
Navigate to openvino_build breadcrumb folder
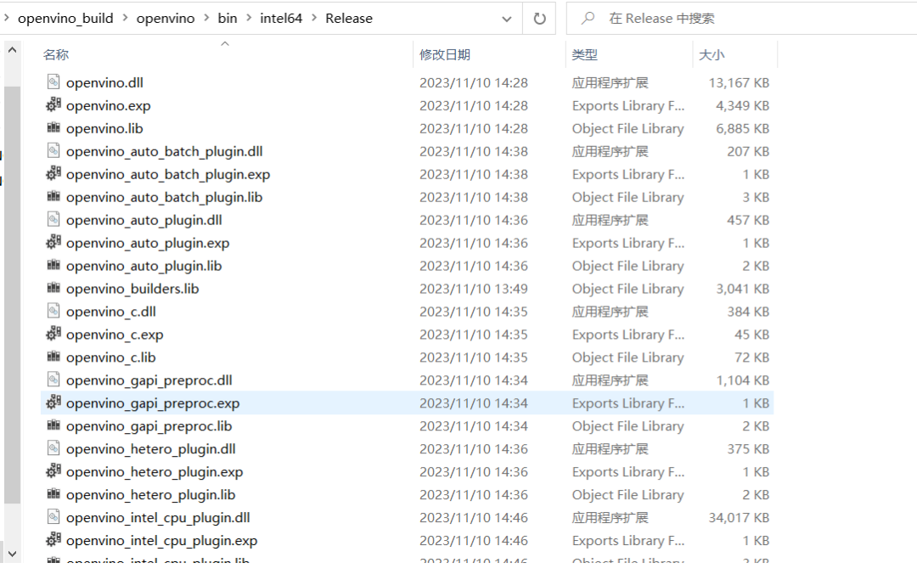[x=65, y=19]
